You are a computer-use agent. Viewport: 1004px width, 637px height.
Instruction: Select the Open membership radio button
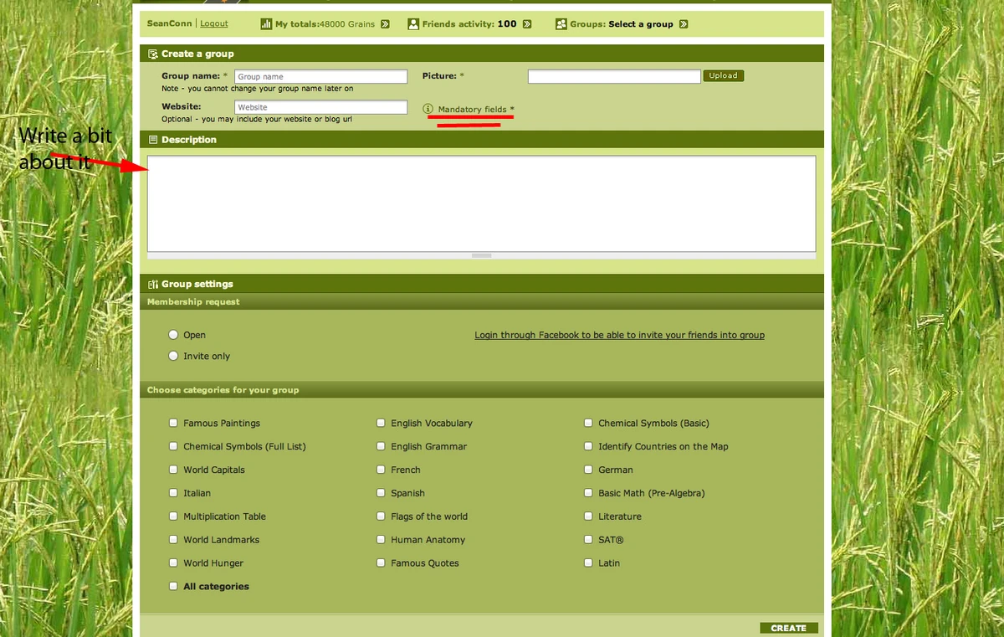pos(173,334)
